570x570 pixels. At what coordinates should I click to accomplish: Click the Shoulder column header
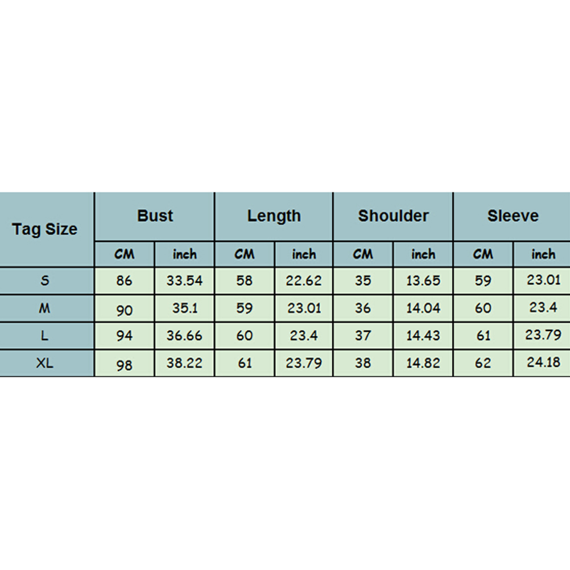click(393, 216)
